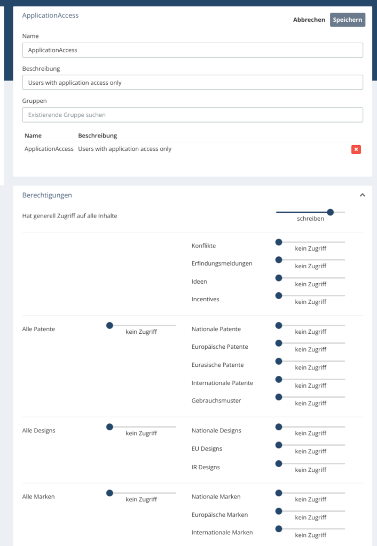Click the Alle Marken slider handle
The width and height of the screenshot is (377, 546).
pos(109,493)
